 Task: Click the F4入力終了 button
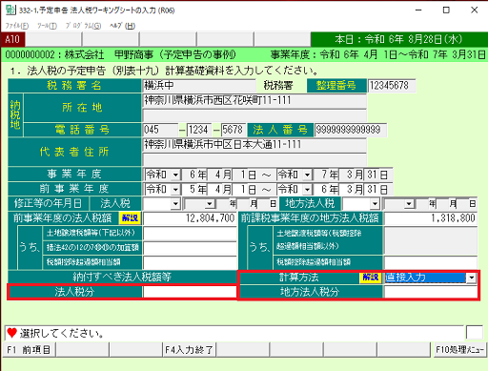[x=190, y=350]
